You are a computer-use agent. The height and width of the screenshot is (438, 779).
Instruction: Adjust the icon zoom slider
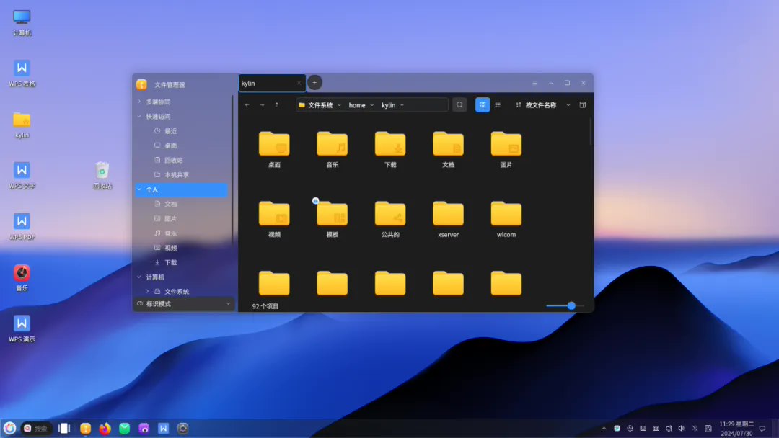[x=571, y=306]
